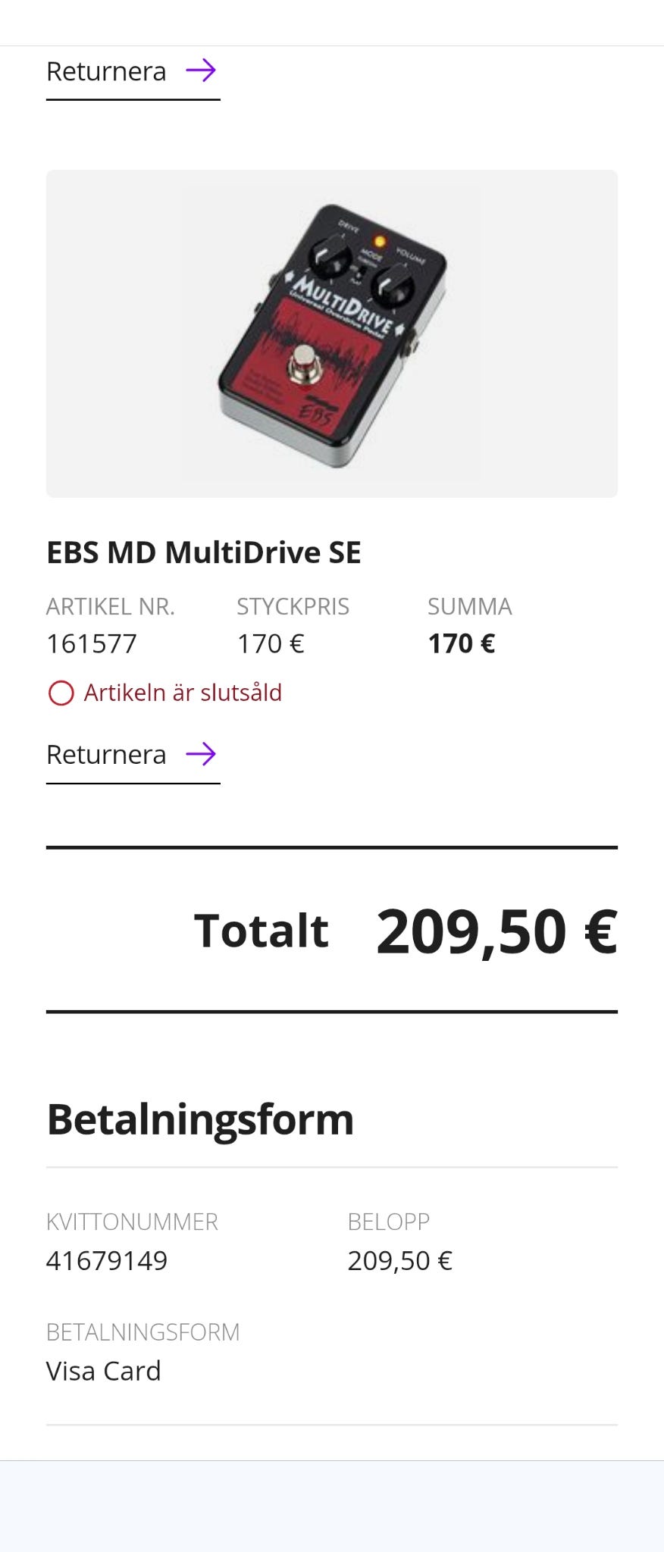Click the purple arrow below the sold-out notice

coord(201,754)
